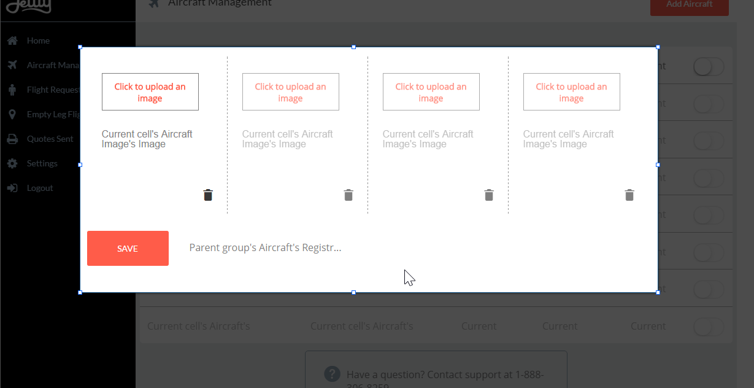Toggle the switch in the bottom aircraft row
Image resolution: width=754 pixels, height=388 pixels.
709,327
